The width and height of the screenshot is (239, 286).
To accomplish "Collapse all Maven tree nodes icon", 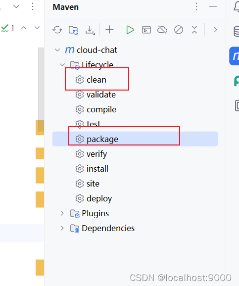I will (x=194, y=30).
